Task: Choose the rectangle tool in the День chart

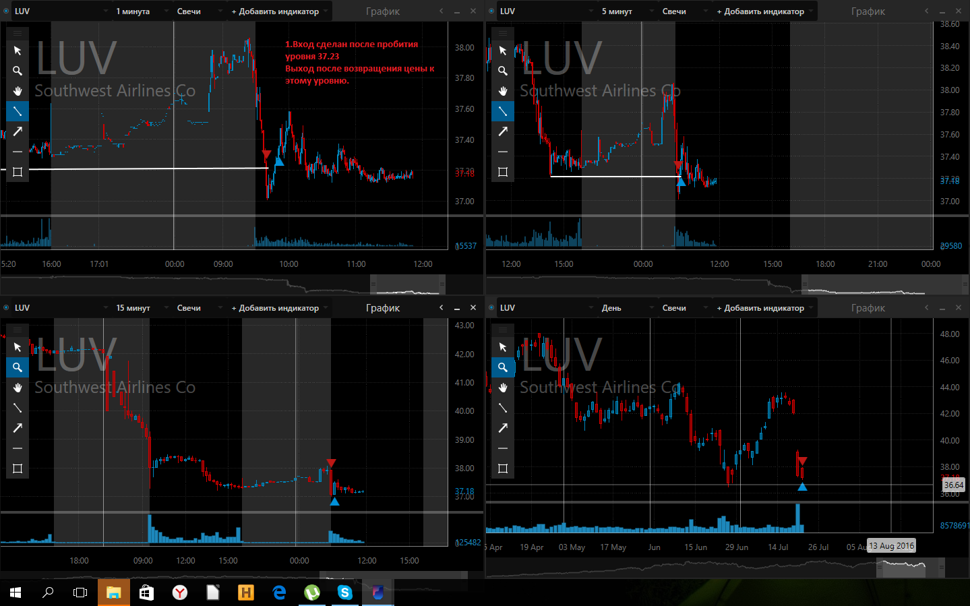Action: tap(503, 468)
